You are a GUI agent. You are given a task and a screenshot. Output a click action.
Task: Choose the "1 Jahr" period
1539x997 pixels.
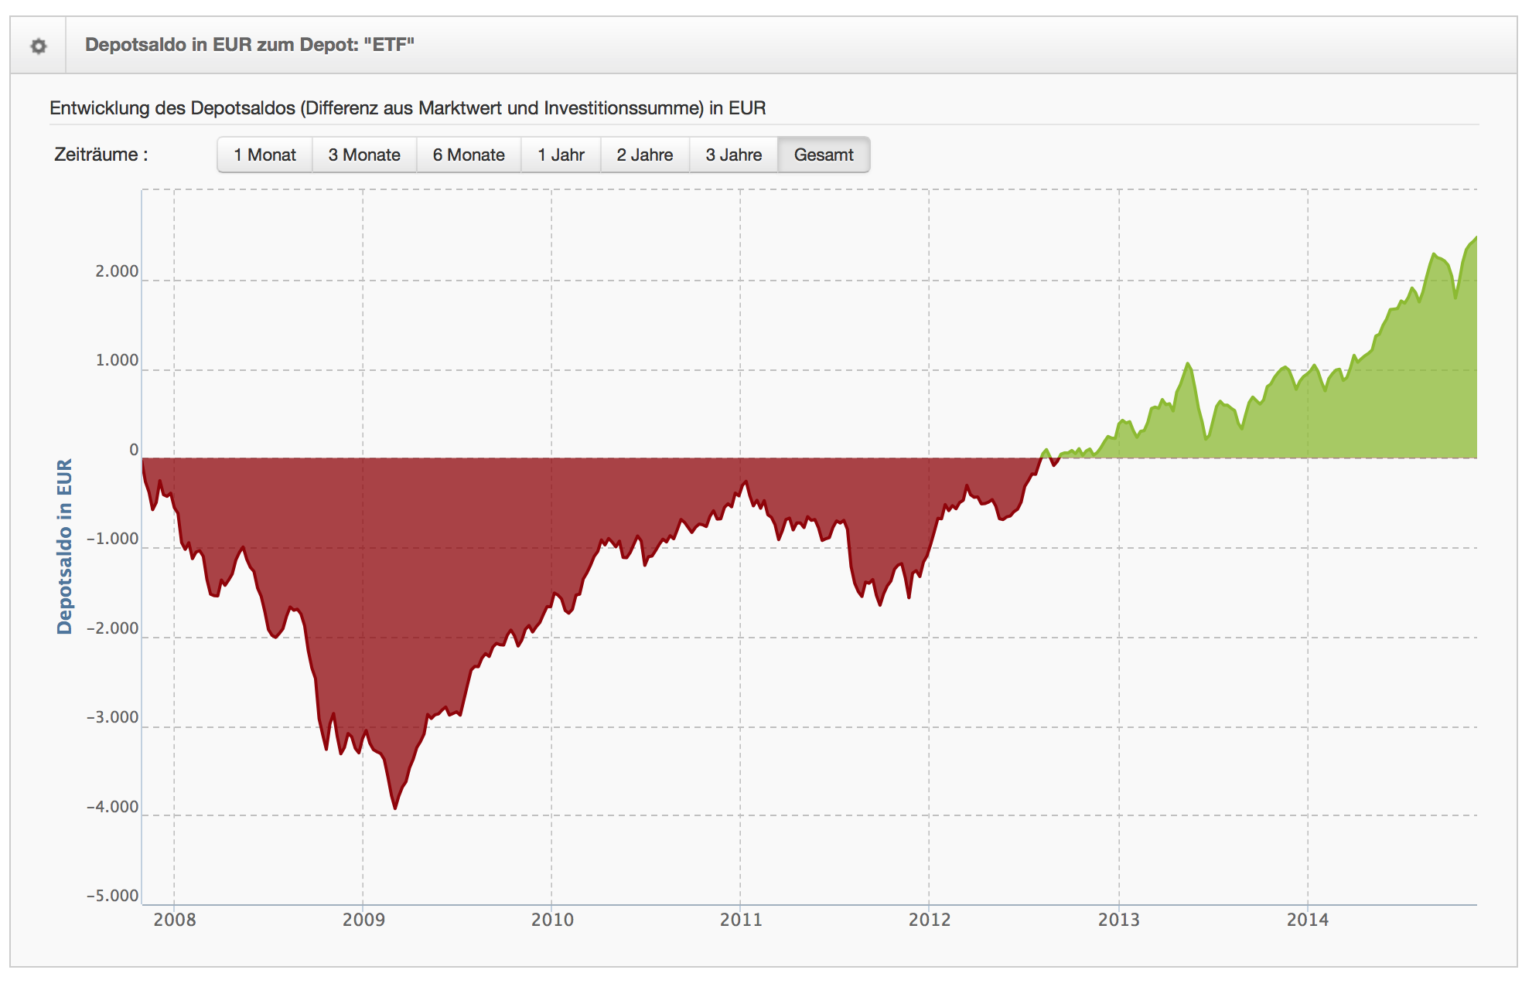pos(561,155)
